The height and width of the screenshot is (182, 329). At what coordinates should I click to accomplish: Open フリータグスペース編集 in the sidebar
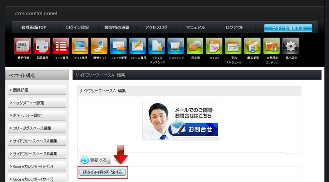pyautogui.click(x=37, y=128)
